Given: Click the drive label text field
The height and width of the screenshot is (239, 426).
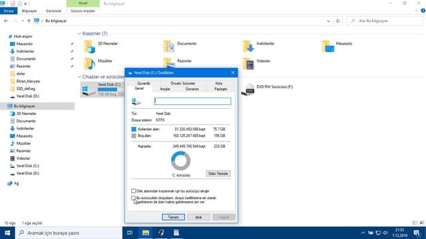Looking at the screenshot, I should pos(192,102).
